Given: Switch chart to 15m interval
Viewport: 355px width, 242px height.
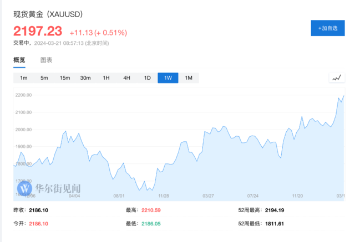Looking at the screenshot, I should [x=65, y=78].
